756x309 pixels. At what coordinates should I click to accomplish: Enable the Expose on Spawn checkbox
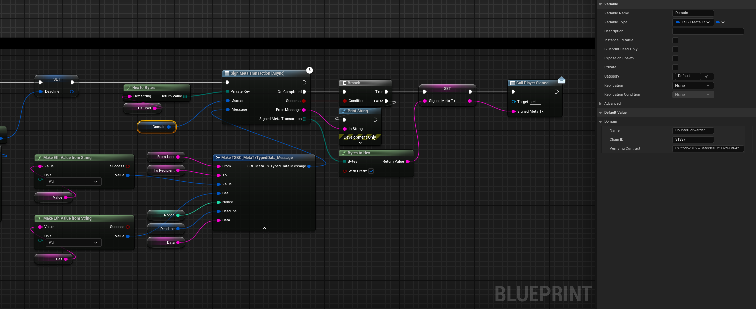[675, 58]
